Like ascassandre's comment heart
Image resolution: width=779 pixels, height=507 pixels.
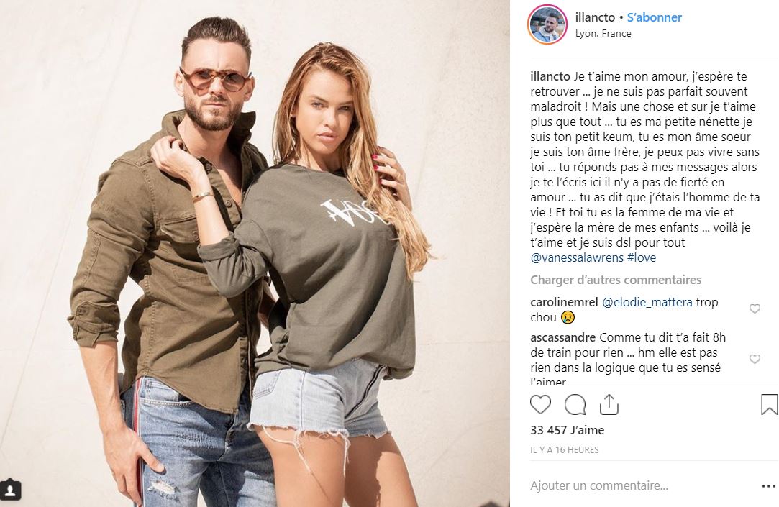pyautogui.click(x=755, y=359)
